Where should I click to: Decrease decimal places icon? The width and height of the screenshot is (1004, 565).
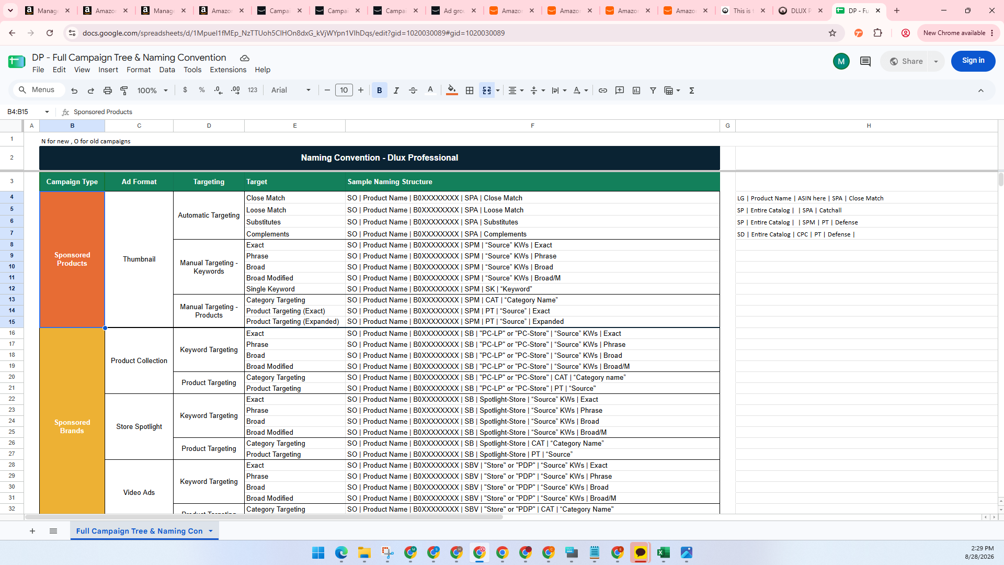219,91
